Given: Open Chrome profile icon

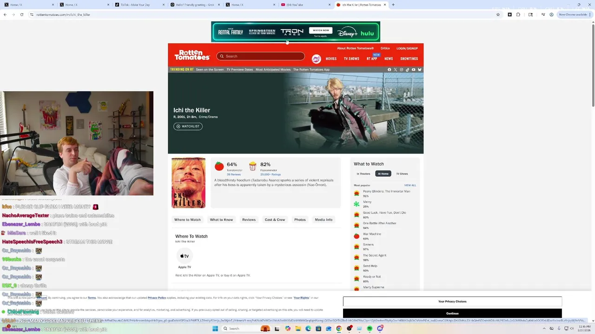Looking at the screenshot, I should [551, 14].
